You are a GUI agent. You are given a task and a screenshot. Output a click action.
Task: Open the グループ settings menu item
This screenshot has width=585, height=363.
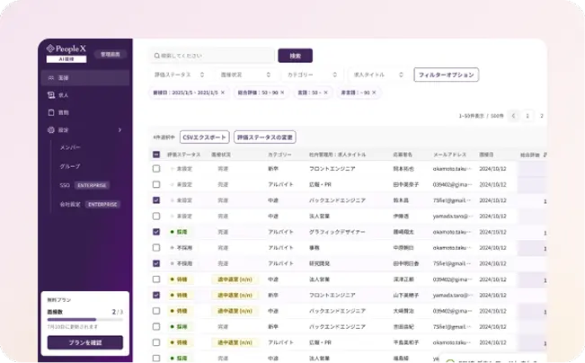tap(70, 166)
